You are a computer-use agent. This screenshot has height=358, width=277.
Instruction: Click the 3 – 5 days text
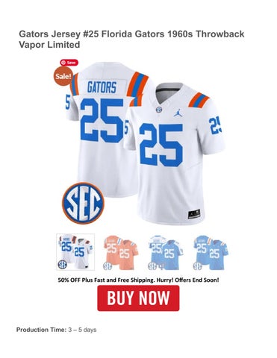82,330
